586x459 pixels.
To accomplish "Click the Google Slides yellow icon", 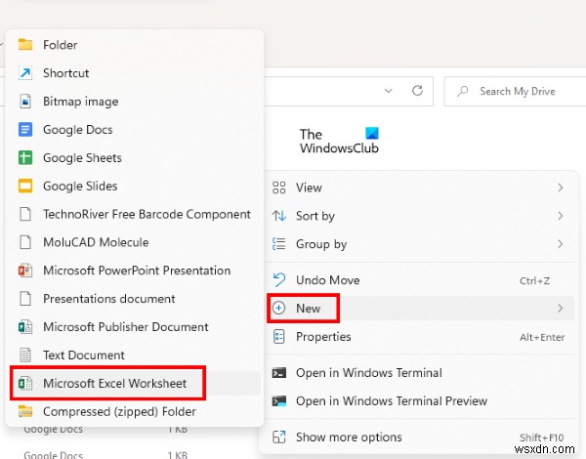I will 25,186.
